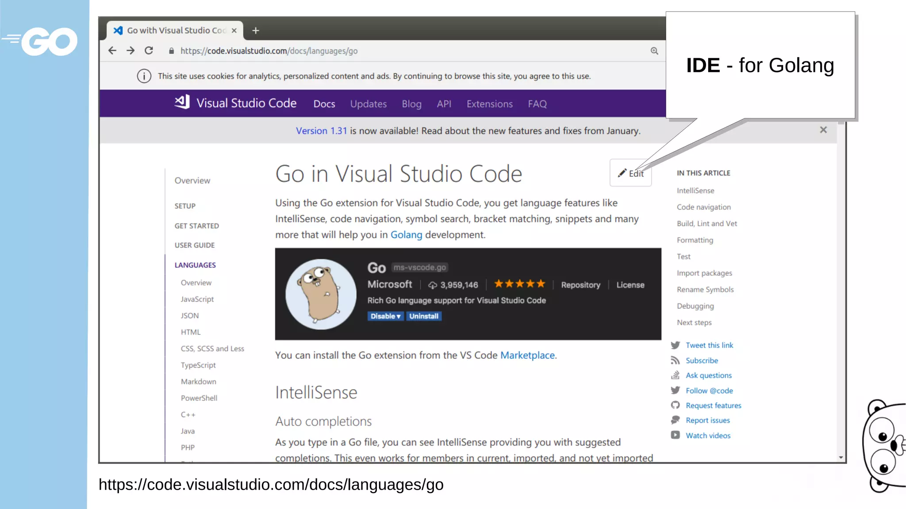The height and width of the screenshot is (509, 906).
Task: Open the Extensions nav menu item
Action: 489,104
